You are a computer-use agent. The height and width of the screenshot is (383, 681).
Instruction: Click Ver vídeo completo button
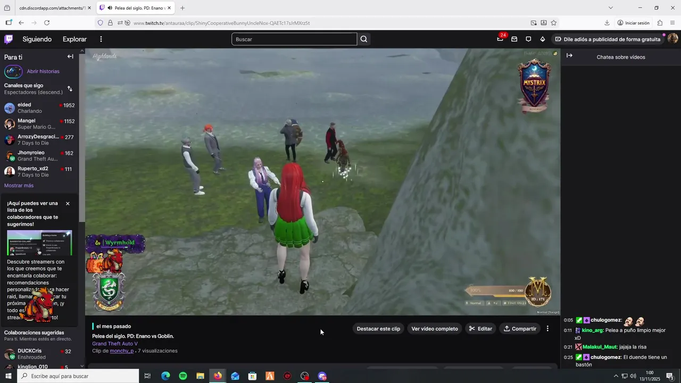[435, 329]
